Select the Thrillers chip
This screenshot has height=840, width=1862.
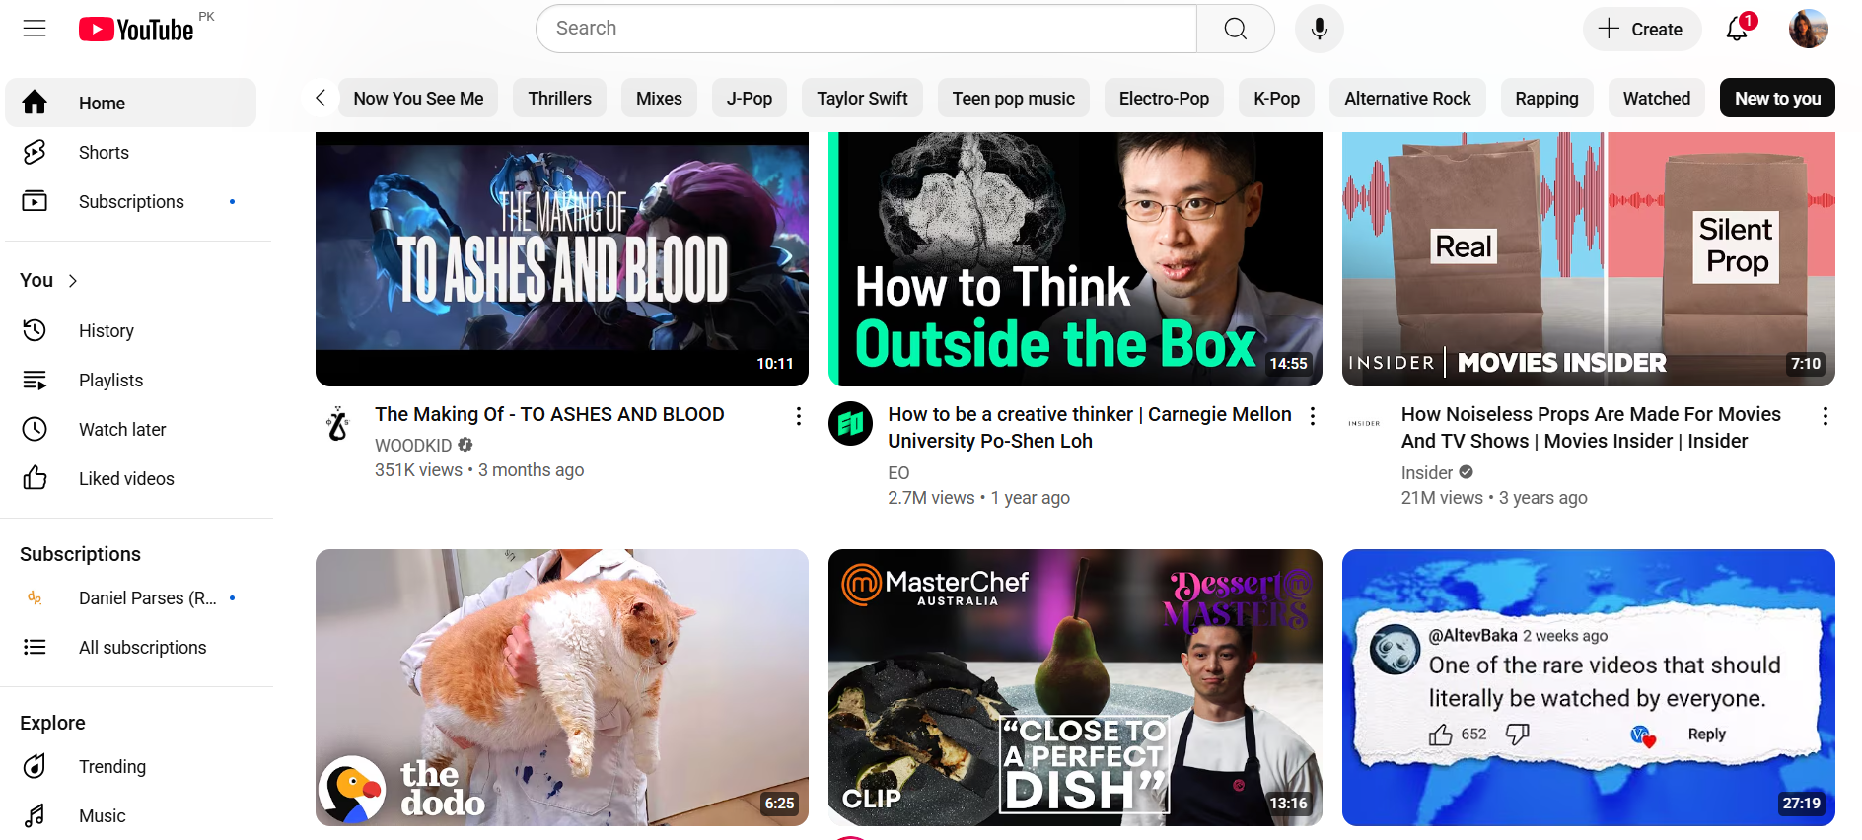coord(559,98)
